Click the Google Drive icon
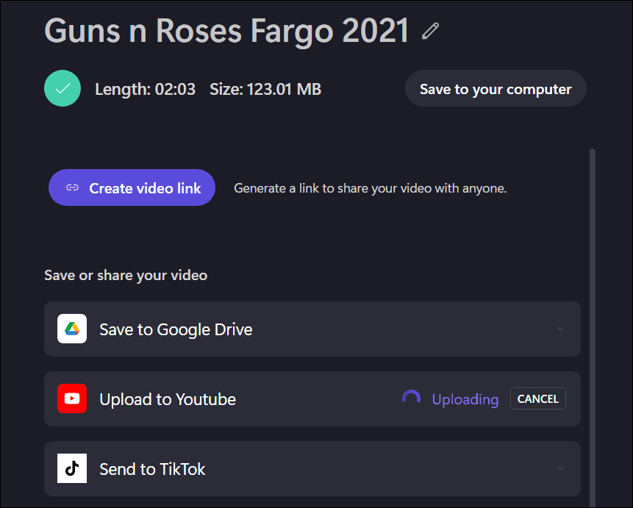Viewport: 633px width, 508px height. click(x=71, y=329)
